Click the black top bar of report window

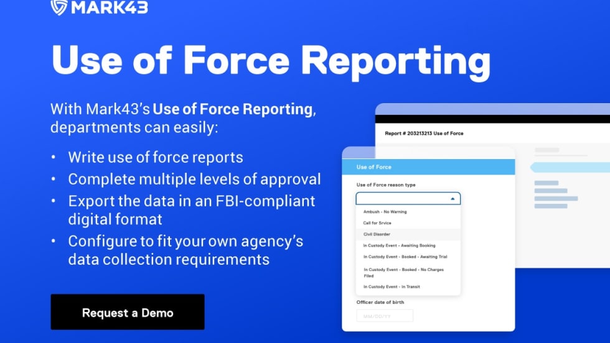492,119
